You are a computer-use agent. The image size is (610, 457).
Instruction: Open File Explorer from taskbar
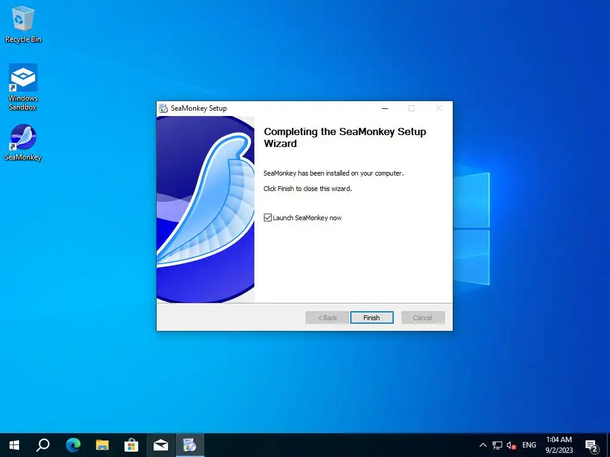click(102, 445)
